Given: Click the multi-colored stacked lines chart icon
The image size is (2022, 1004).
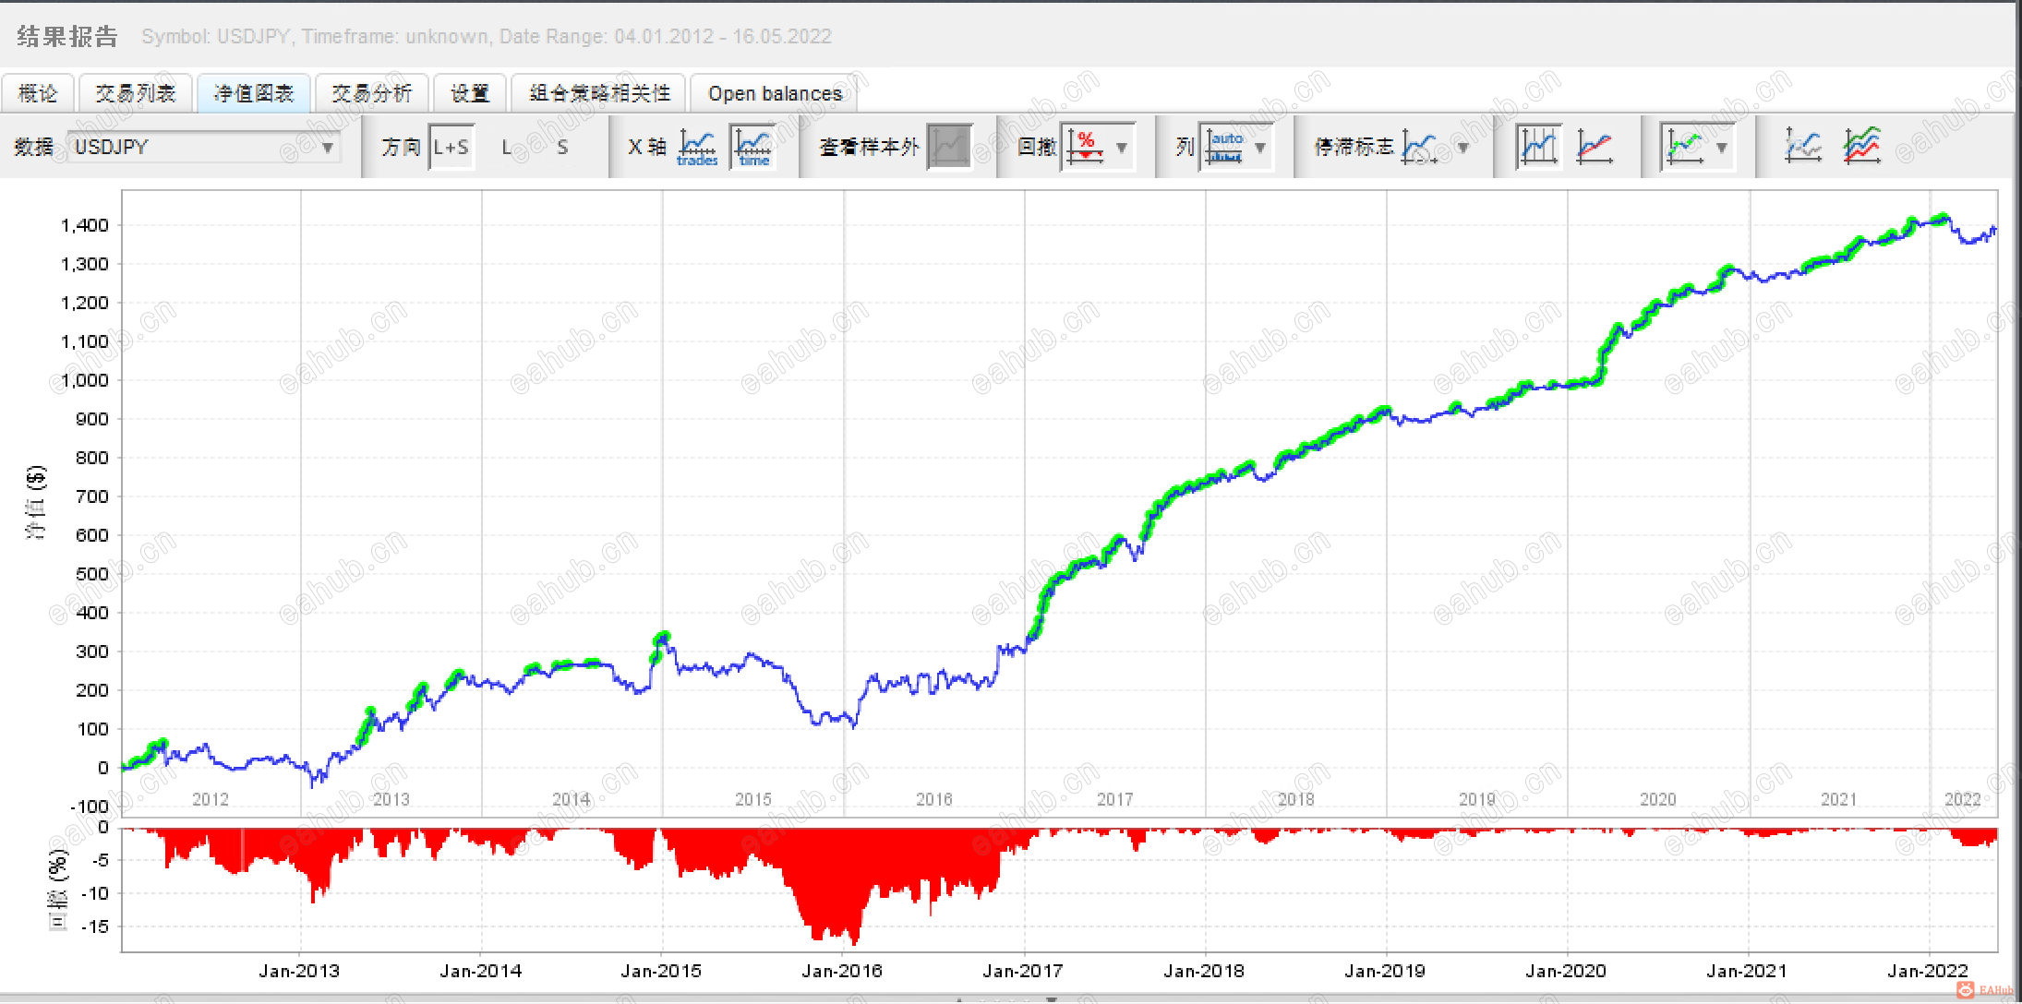Looking at the screenshot, I should 1862,147.
